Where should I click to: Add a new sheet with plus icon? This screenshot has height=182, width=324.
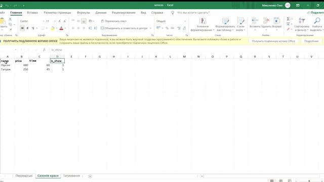(90, 176)
